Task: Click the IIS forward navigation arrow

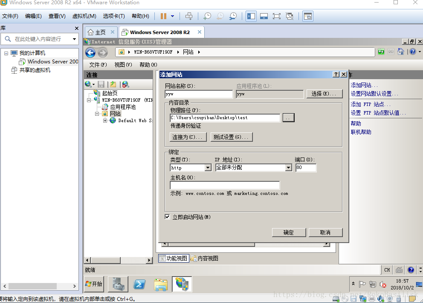Action: click(x=102, y=52)
